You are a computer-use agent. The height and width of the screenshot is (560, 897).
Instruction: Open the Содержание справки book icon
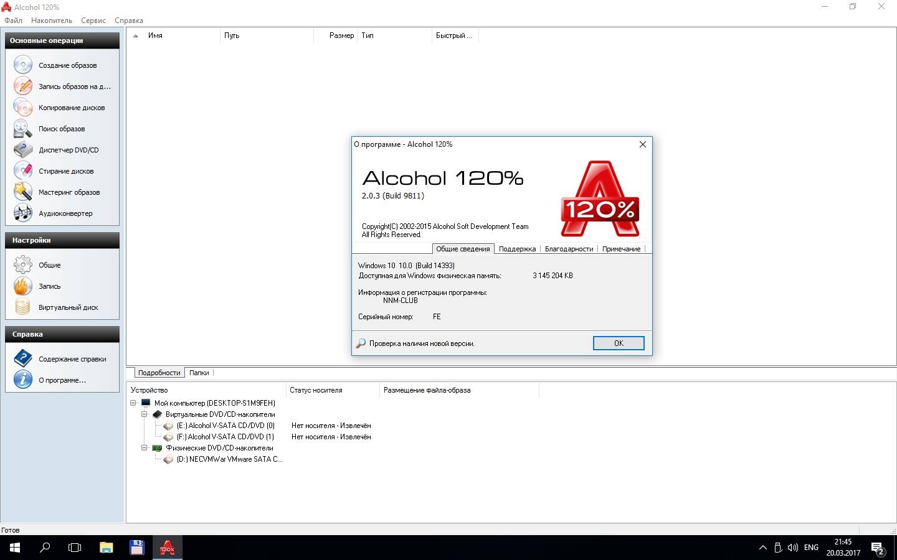(x=23, y=359)
